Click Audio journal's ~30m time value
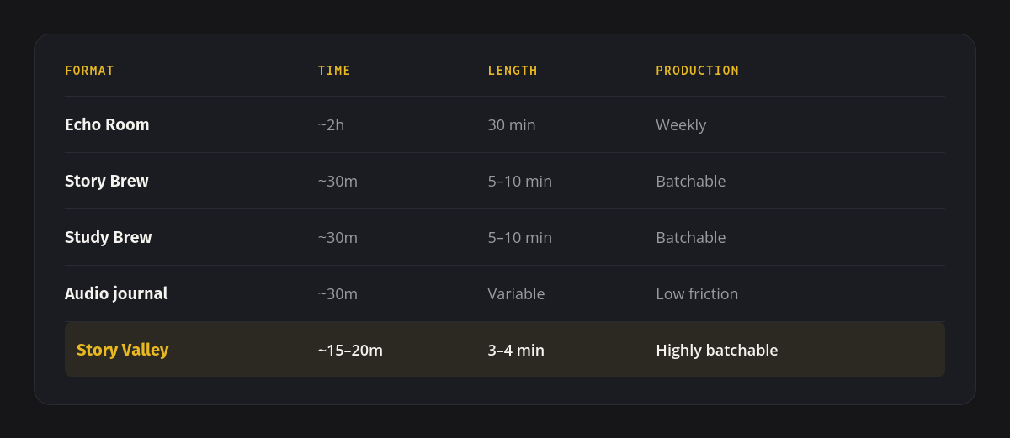The width and height of the screenshot is (1010, 438). 338,293
